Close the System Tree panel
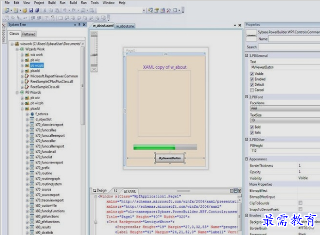This screenshot has height=235, width=320. coord(84,24)
